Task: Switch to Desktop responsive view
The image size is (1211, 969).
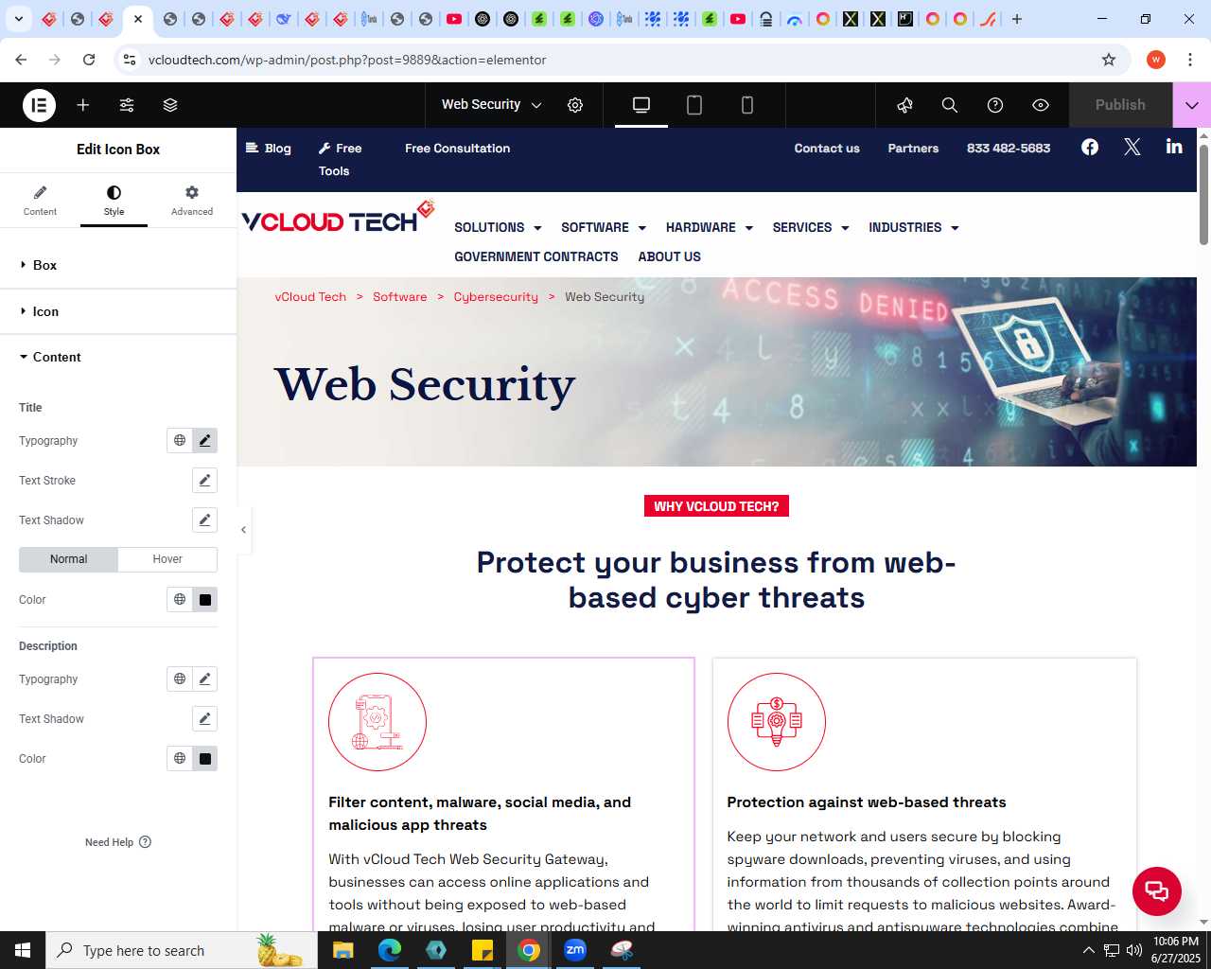Action: 641,105
